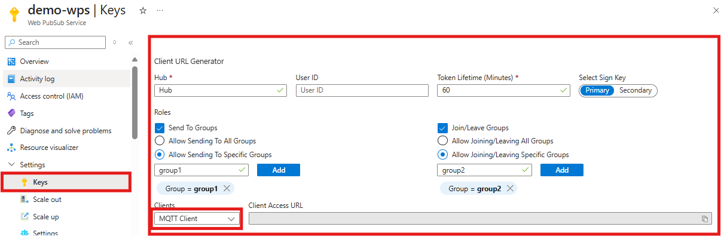Click the Web PubSub Service subtitle

[57, 23]
